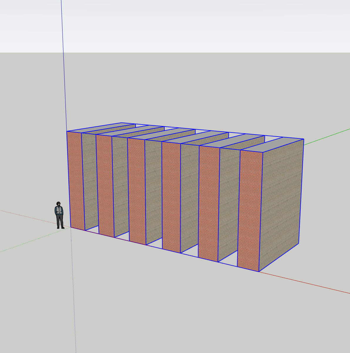Select the fourth brick front face from the left

point(171,197)
